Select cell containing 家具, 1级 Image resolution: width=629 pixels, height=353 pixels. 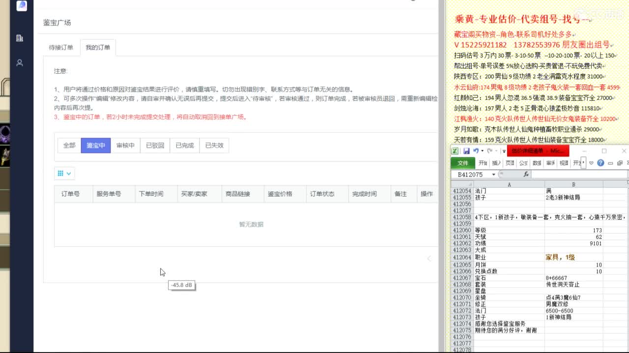[573, 257]
